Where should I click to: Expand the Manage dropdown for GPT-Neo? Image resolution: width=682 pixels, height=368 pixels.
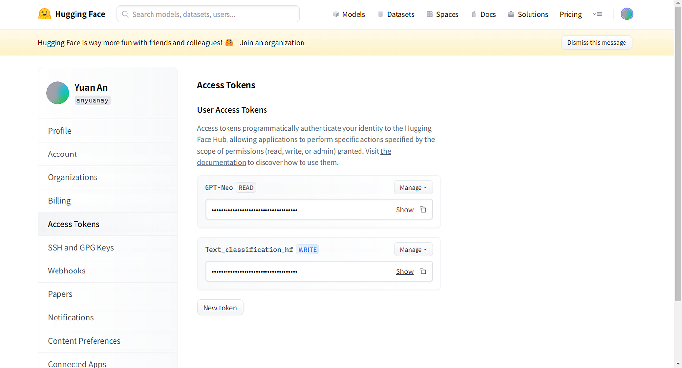pos(413,188)
